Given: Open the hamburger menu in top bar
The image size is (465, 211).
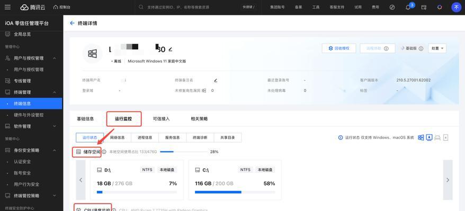Looking at the screenshot, I should point(8,7).
